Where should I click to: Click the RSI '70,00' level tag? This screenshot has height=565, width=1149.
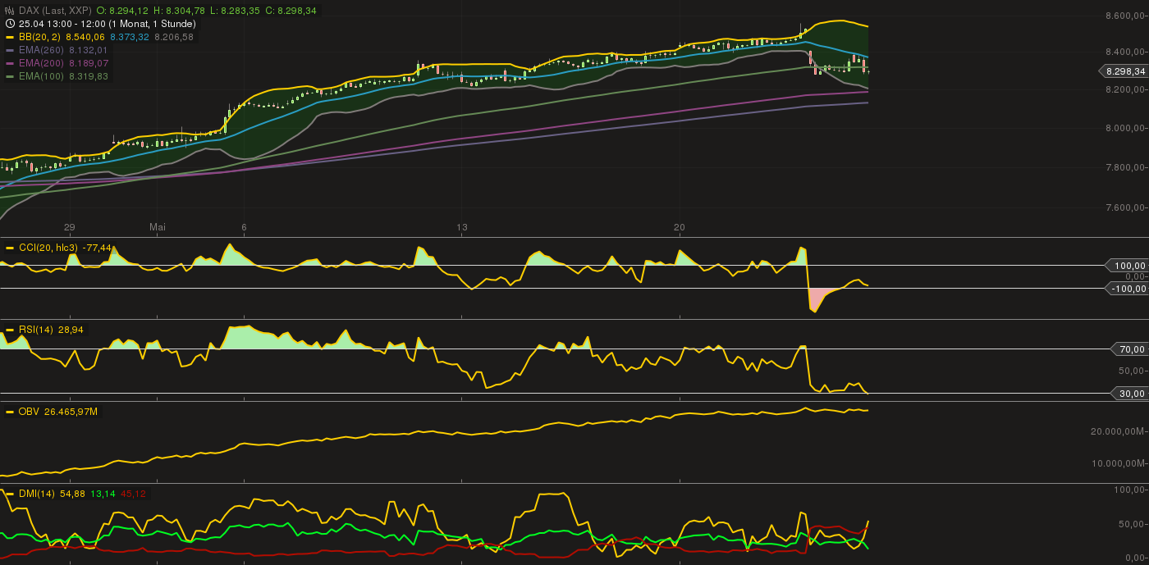coord(1129,350)
